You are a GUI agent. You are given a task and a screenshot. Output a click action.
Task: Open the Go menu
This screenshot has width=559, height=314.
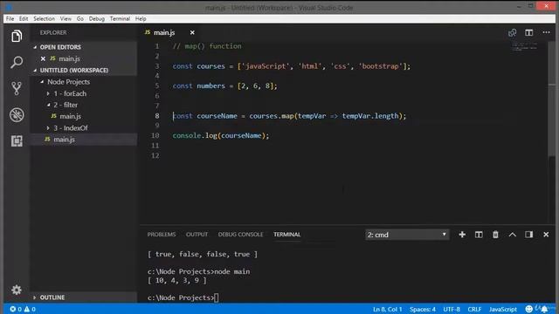click(80, 18)
